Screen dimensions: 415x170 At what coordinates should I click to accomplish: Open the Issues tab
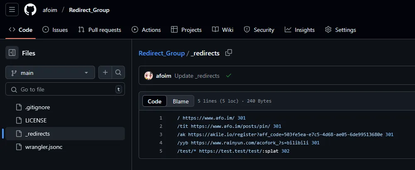pyautogui.click(x=55, y=30)
